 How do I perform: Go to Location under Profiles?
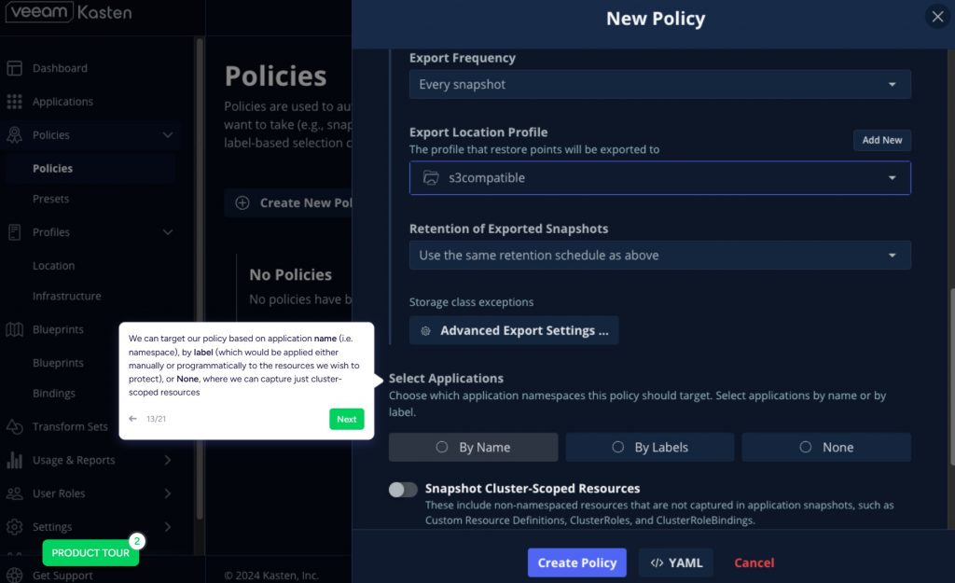coord(53,266)
